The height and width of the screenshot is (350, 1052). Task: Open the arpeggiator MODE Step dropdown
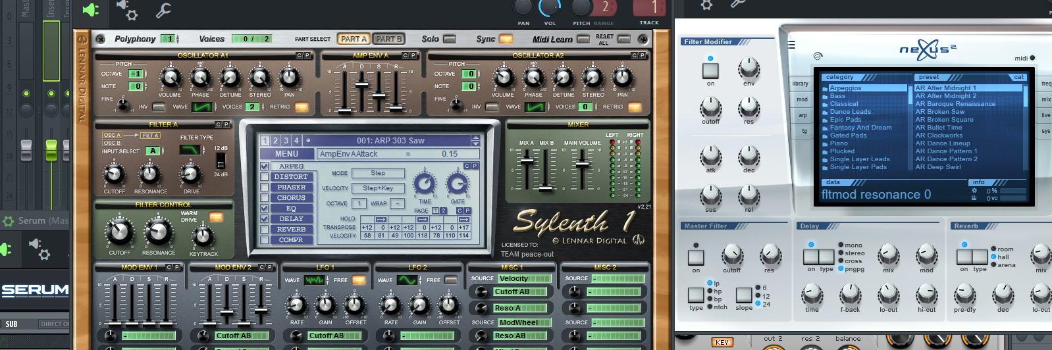click(378, 173)
